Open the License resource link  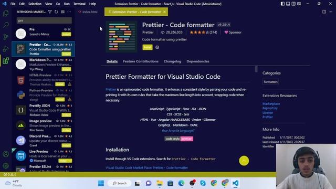click(x=268, y=113)
